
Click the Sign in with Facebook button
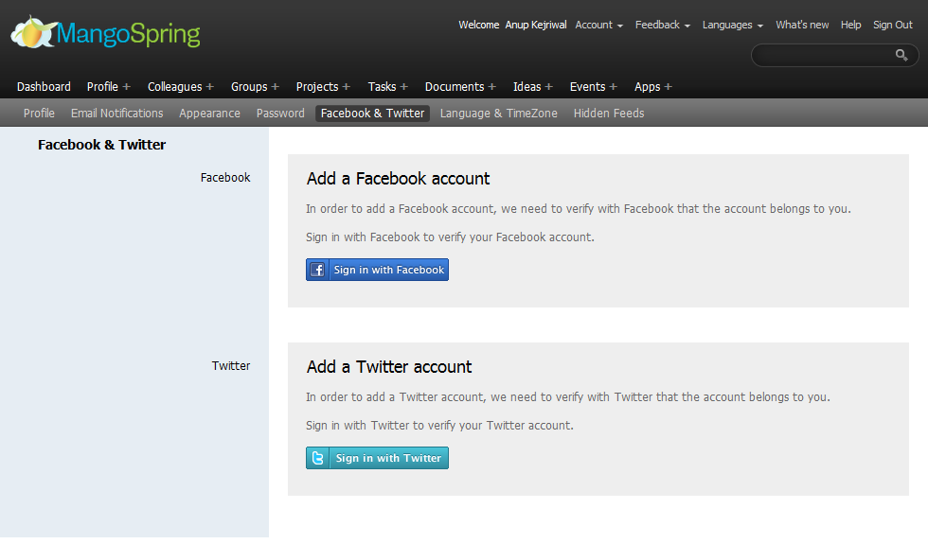(x=377, y=270)
